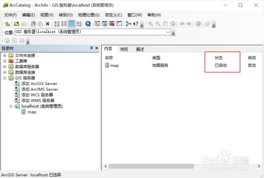Viewport: 264px width, 178px height.
Task: Select the map service under localhost in tree
Action: click(x=32, y=112)
